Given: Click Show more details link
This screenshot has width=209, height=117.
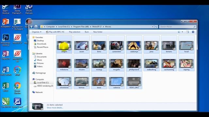Looking at the screenshot, I should [55, 108].
